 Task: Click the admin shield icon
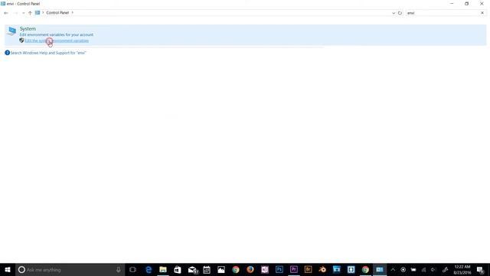click(21, 41)
